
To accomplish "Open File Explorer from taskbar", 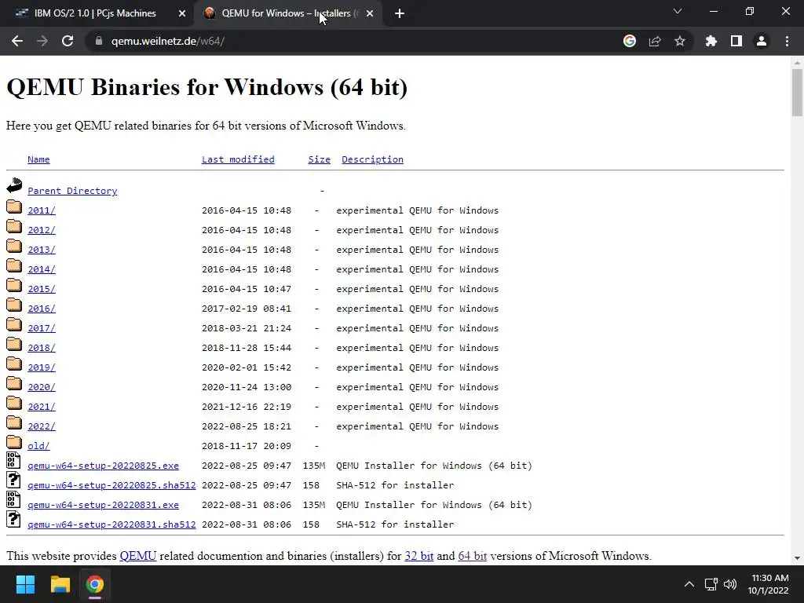I will pos(60,584).
